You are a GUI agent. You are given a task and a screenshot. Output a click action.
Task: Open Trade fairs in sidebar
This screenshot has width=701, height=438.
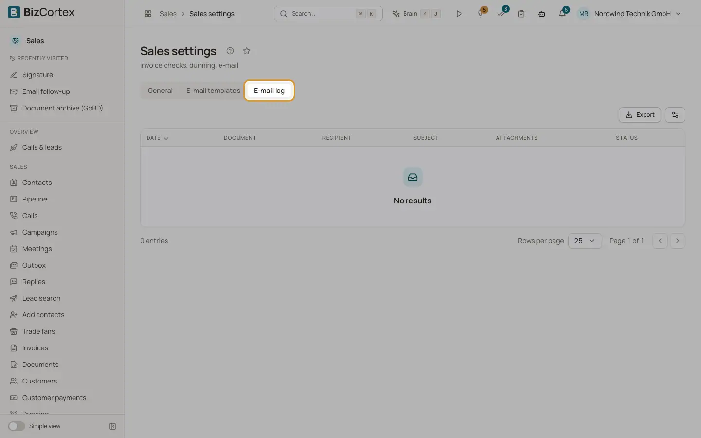pos(62,331)
